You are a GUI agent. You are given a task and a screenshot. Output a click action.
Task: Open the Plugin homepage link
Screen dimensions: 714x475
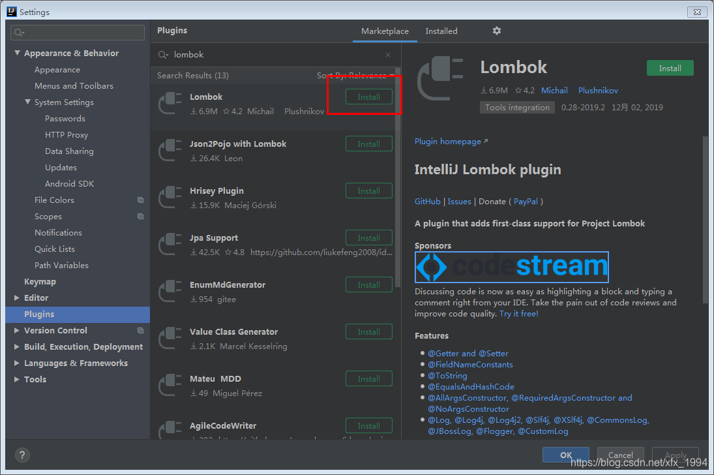tap(451, 142)
